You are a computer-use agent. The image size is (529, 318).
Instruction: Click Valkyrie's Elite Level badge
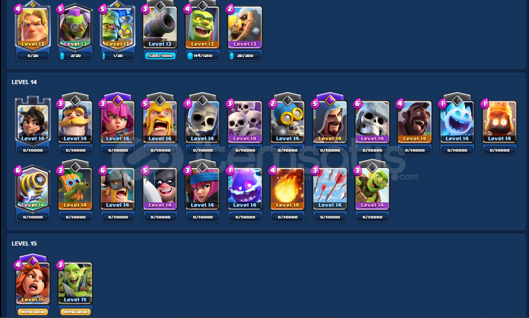point(33,312)
